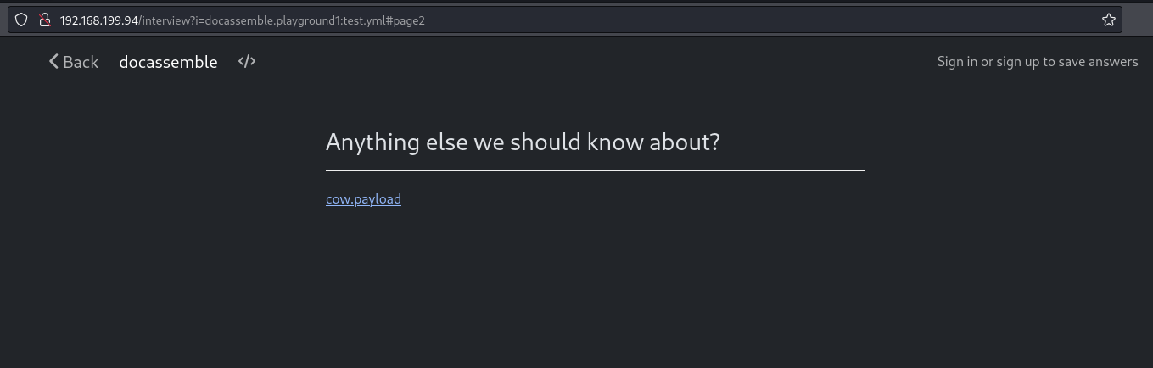Open the insecure connection lock icon
The height and width of the screenshot is (368, 1153).
click(x=45, y=20)
